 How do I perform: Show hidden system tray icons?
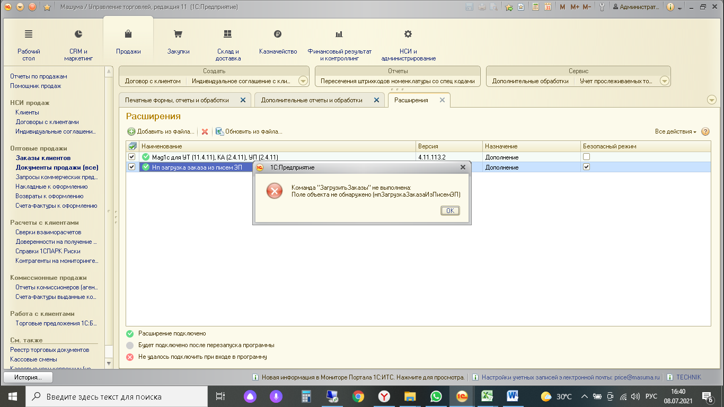click(585, 396)
